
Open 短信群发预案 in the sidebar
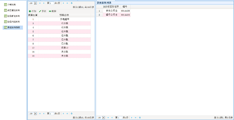[12, 16]
